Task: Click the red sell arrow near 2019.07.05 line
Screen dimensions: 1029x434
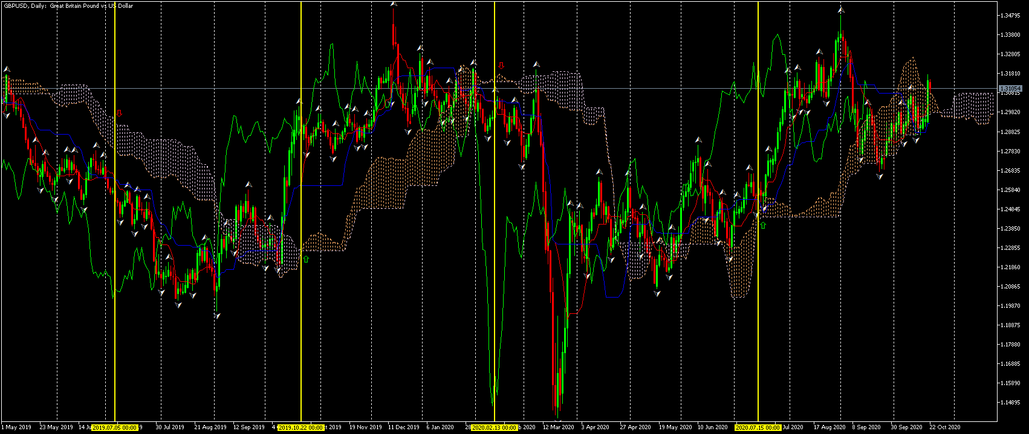Action: click(119, 113)
